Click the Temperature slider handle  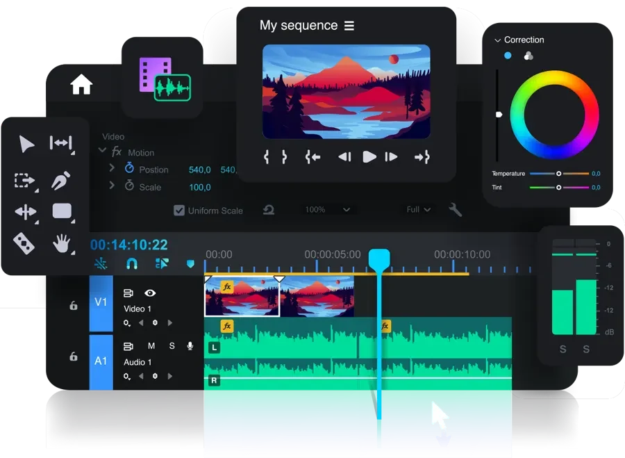tap(559, 174)
